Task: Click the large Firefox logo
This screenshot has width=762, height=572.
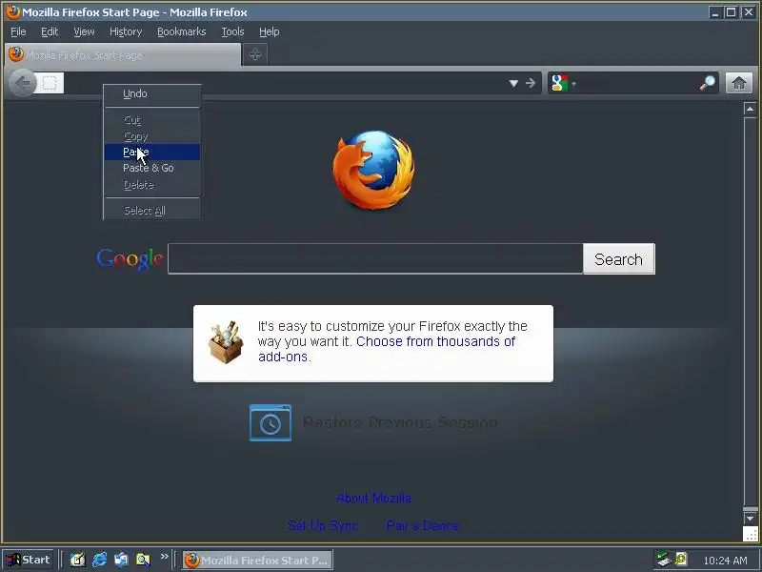Action: point(373,170)
